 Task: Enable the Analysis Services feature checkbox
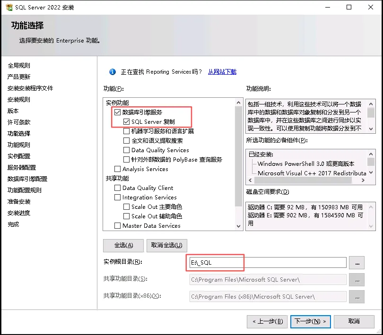tap(117, 169)
